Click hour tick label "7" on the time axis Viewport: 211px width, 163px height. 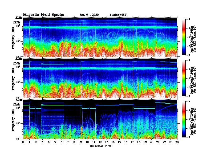tap(68, 142)
